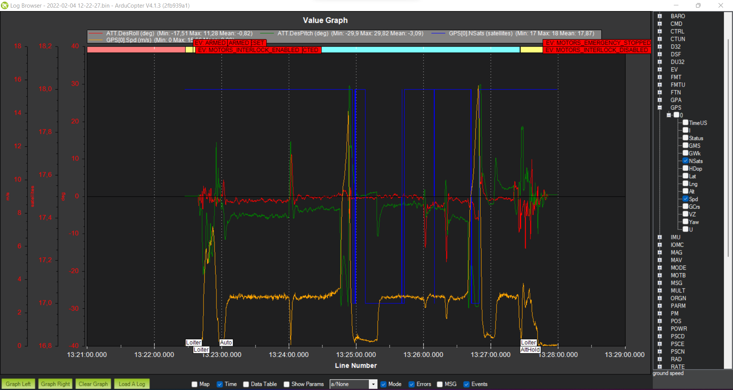Viewport: 733px width, 390px height.
Task: Enable the Alt checkbox in GPS tree
Action: tap(685, 191)
